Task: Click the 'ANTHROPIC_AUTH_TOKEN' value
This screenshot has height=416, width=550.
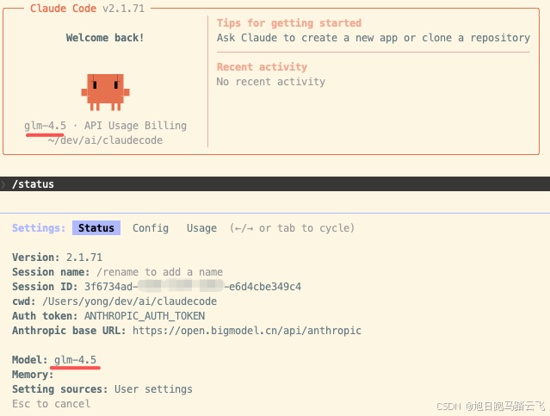Action: [145, 316]
